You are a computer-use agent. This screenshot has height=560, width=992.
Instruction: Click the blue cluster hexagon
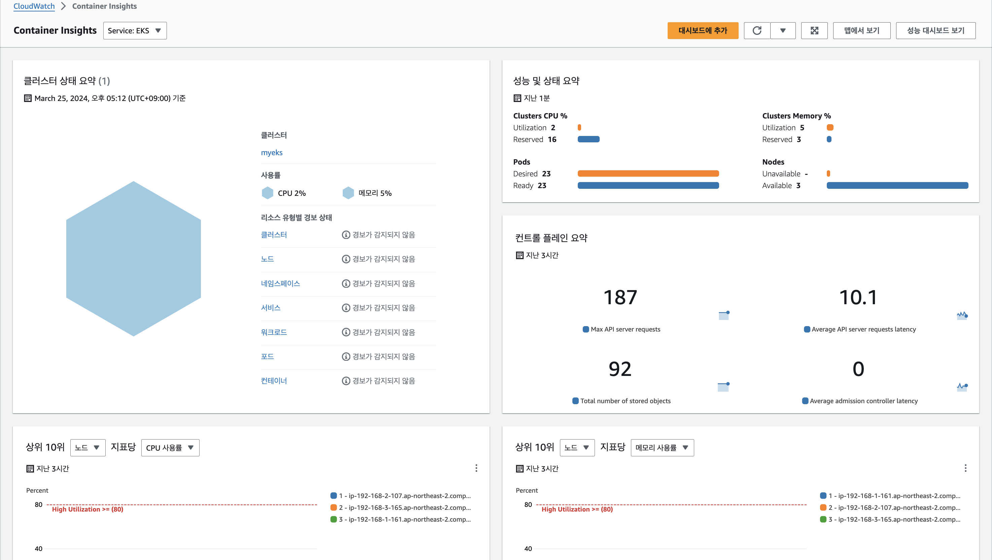[133, 258]
